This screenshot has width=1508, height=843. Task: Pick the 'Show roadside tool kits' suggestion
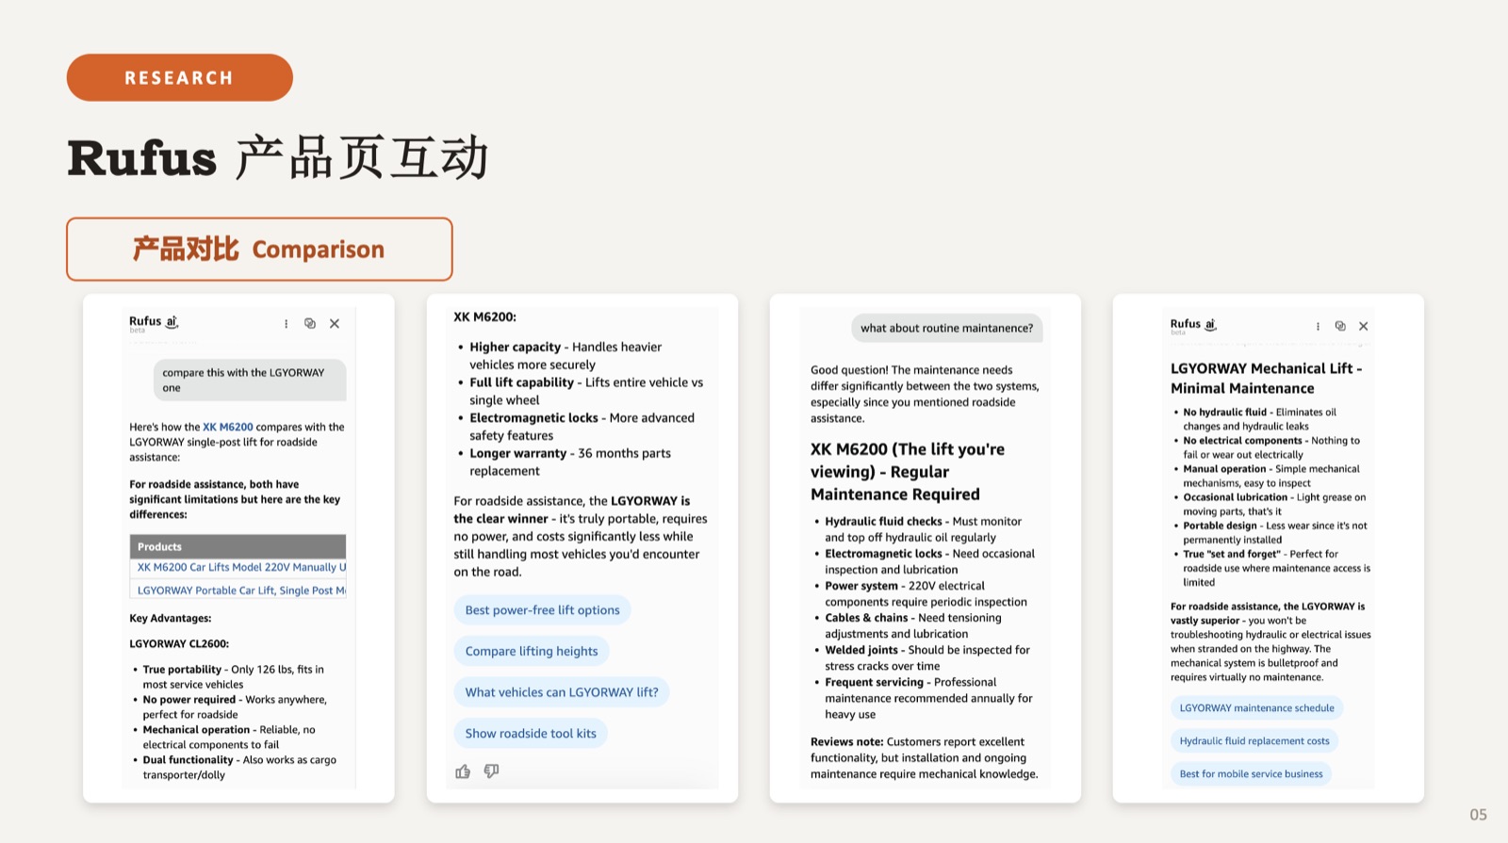[x=531, y=734]
